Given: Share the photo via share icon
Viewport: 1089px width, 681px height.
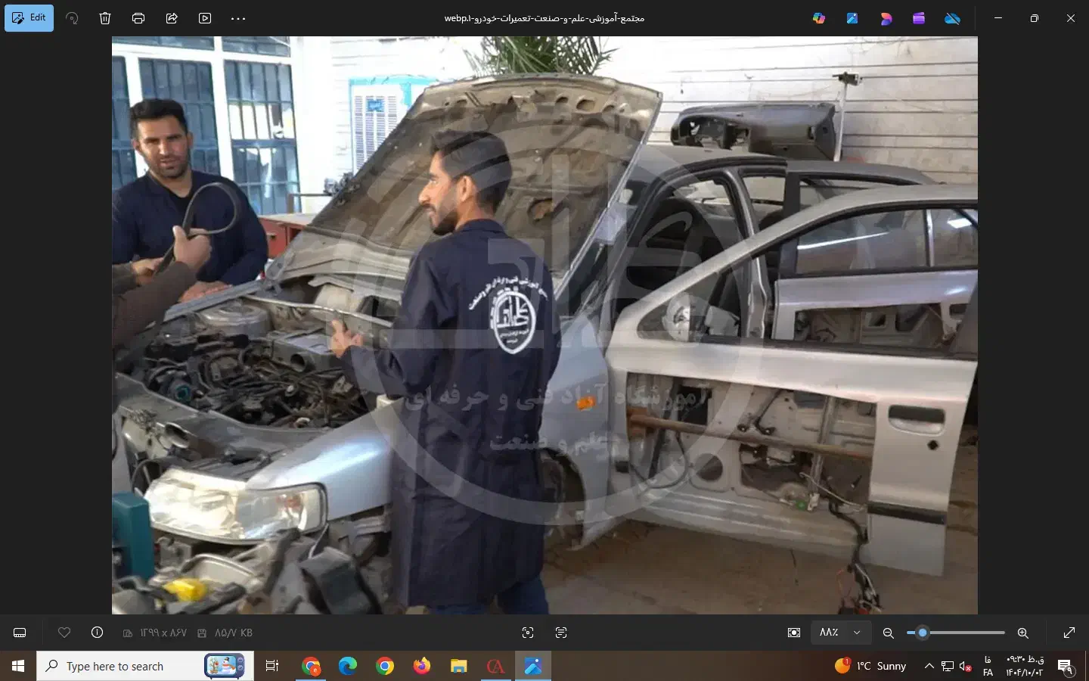Looking at the screenshot, I should point(172,18).
